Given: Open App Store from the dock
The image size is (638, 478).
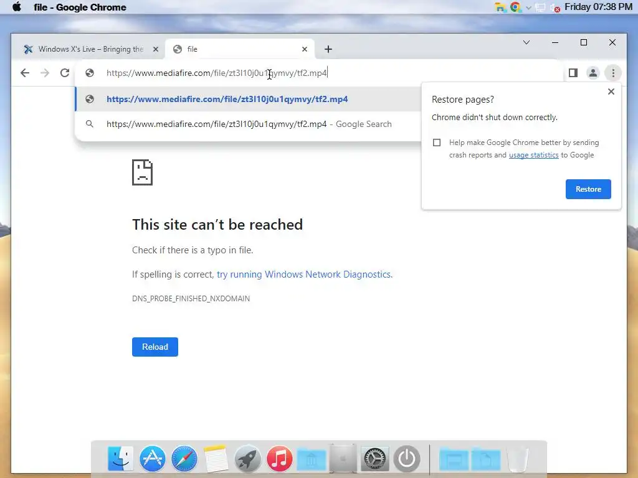Looking at the screenshot, I should tap(152, 459).
